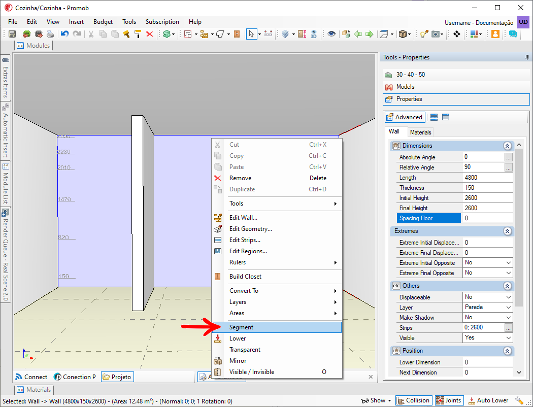Toggle the pin on Tools - Properties panel

[527, 57]
